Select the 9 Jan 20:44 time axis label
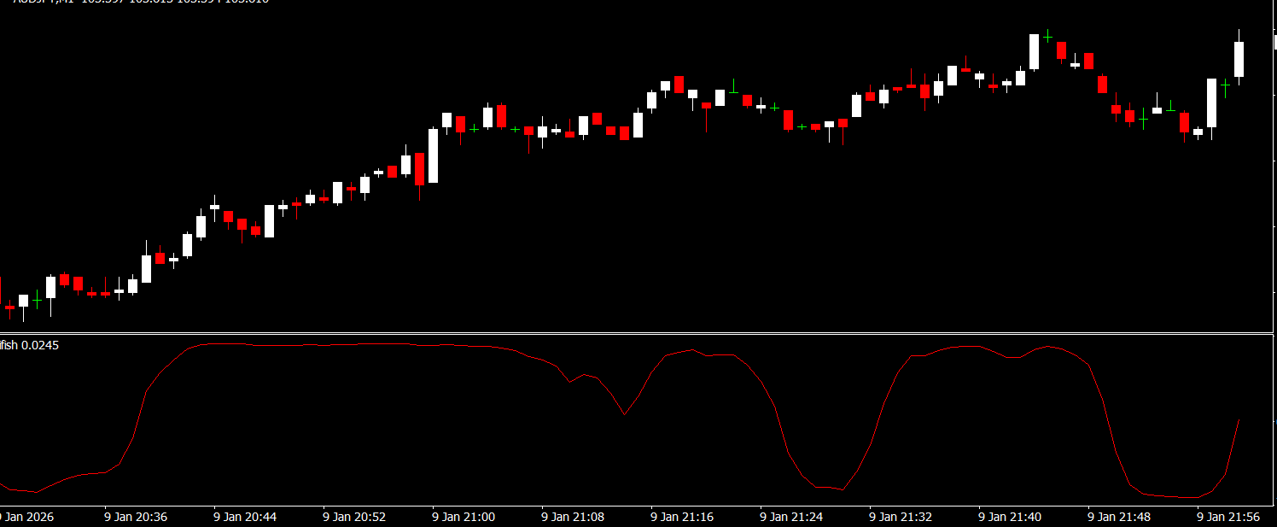 click(244, 517)
